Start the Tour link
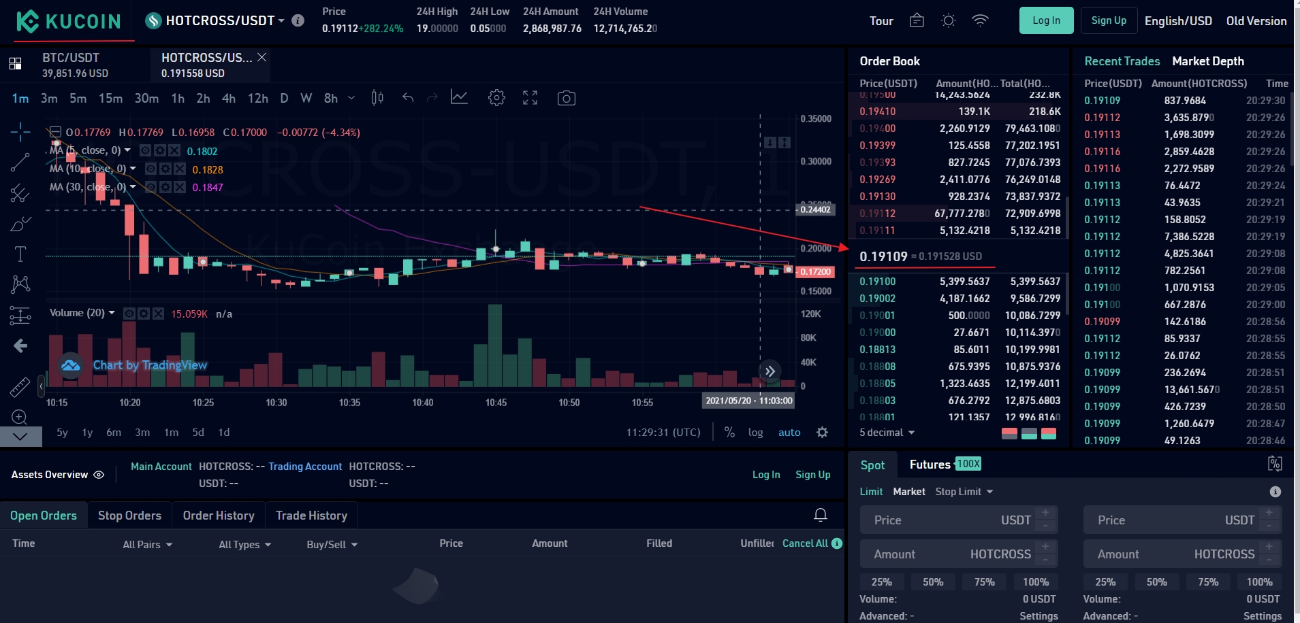The image size is (1300, 623). pos(881,21)
